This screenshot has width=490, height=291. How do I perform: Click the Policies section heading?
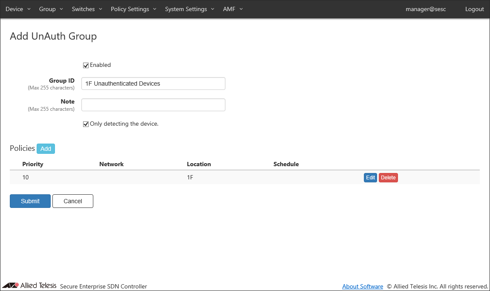(22, 148)
